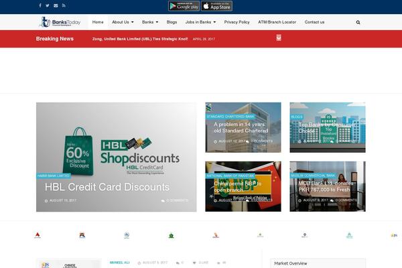Screen dimensions: 402x268
Task: Click the email envelope icon
Action: (56, 5)
